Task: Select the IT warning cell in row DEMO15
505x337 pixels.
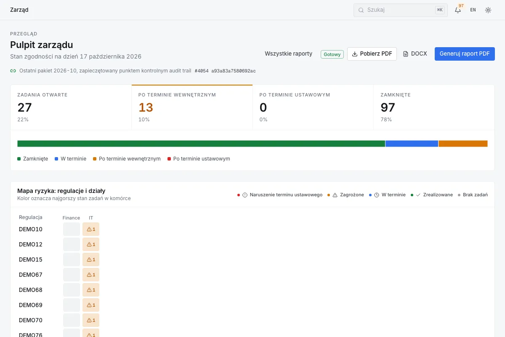Action: coord(91,259)
